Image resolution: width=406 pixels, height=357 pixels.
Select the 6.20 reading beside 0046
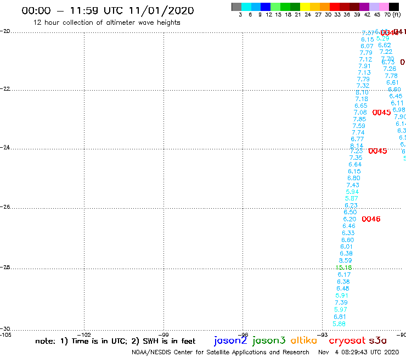(x=349, y=219)
